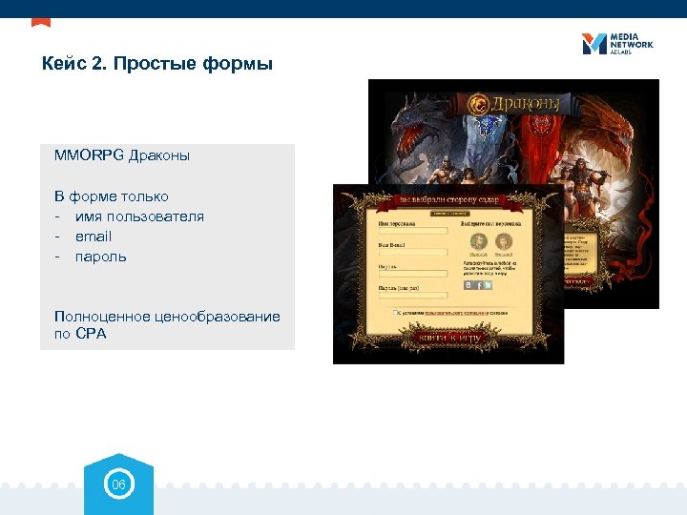
Task: Click the Media Network Adlabs logo
Action: point(617,43)
